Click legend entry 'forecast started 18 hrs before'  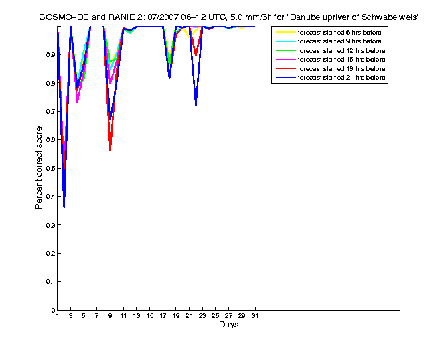coord(342,69)
